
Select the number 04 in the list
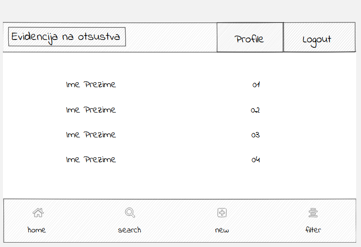click(x=255, y=160)
